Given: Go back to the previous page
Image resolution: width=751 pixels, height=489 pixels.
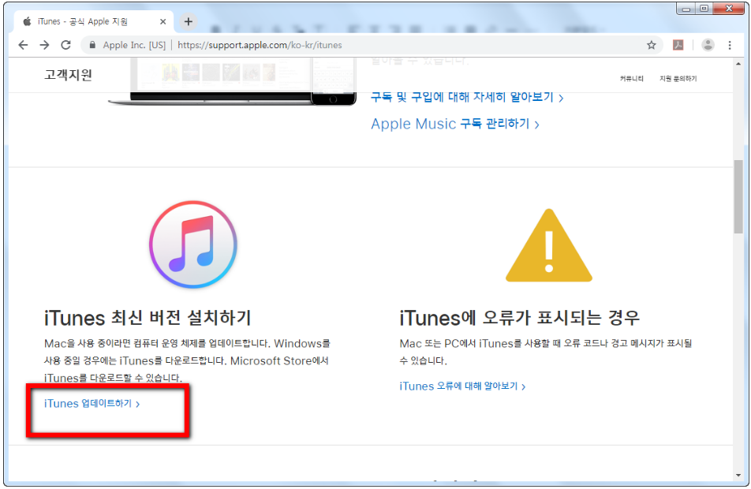Looking at the screenshot, I should pos(23,45).
